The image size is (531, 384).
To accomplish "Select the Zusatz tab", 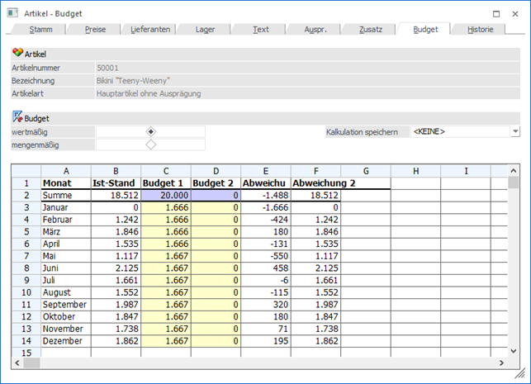I will 371,29.
